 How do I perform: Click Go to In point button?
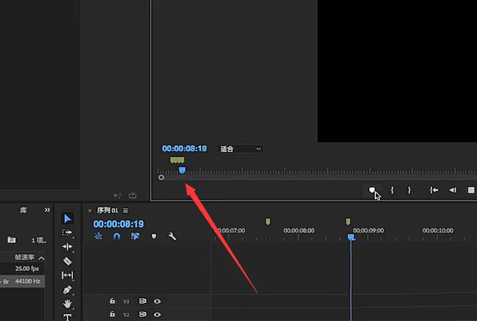[434, 191]
